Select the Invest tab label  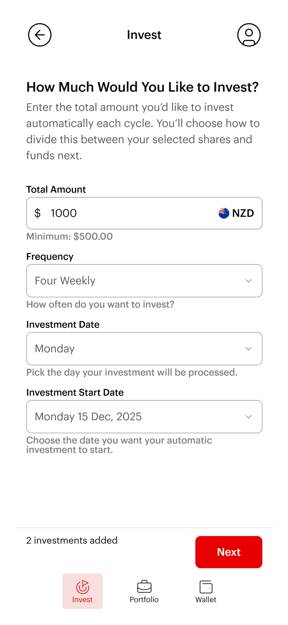point(82,600)
